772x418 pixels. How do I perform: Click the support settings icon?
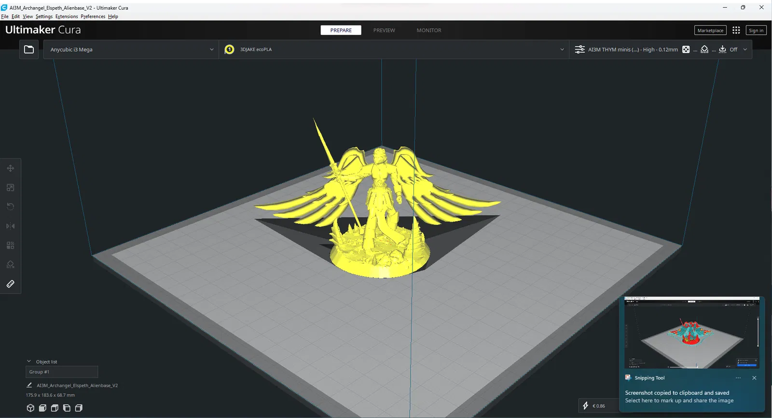coord(704,49)
